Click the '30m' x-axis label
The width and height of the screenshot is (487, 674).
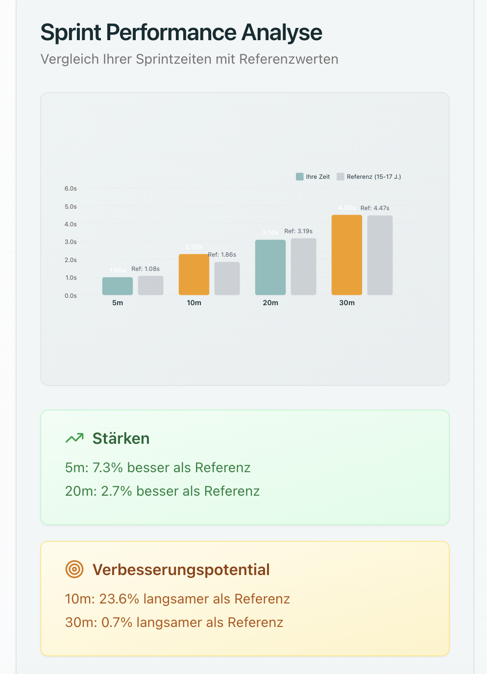(347, 303)
